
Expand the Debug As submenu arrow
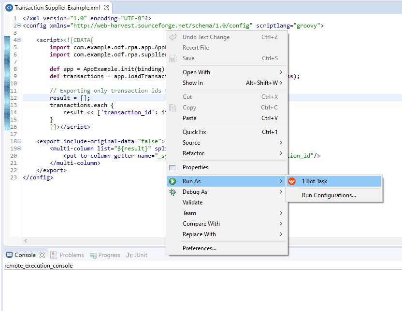[281, 192]
